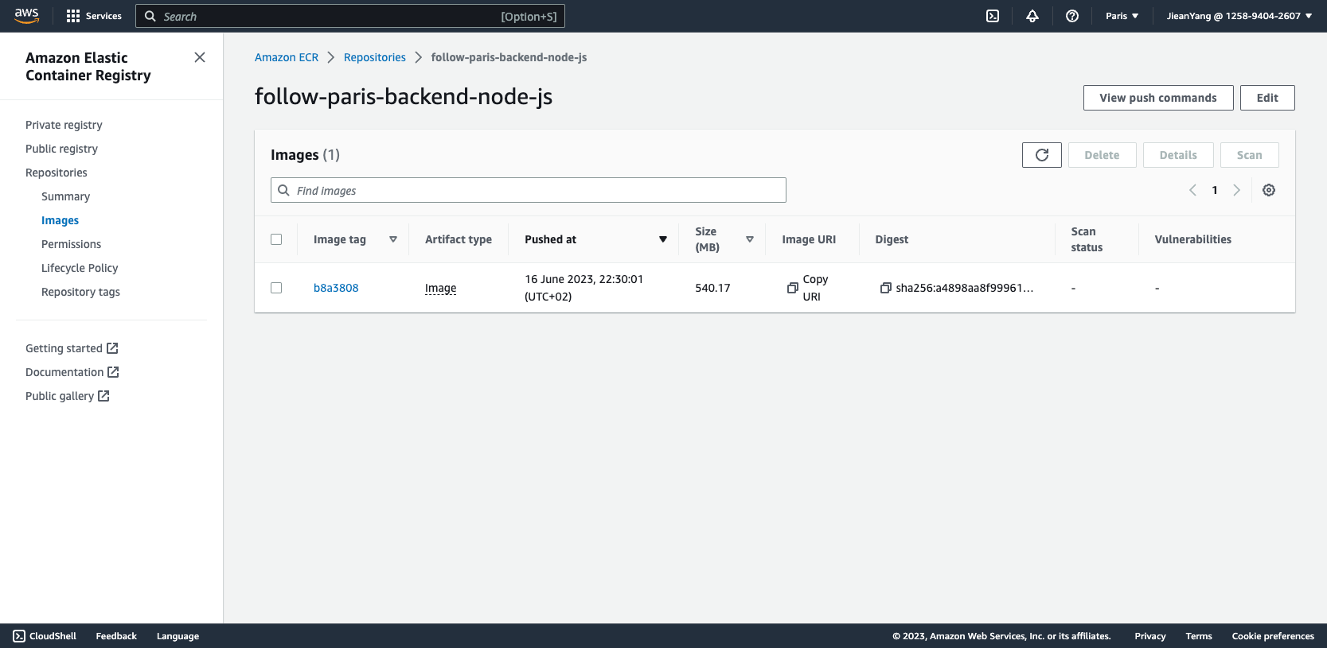Click the Delete images button
This screenshot has width=1327, height=648.
pyautogui.click(x=1102, y=155)
